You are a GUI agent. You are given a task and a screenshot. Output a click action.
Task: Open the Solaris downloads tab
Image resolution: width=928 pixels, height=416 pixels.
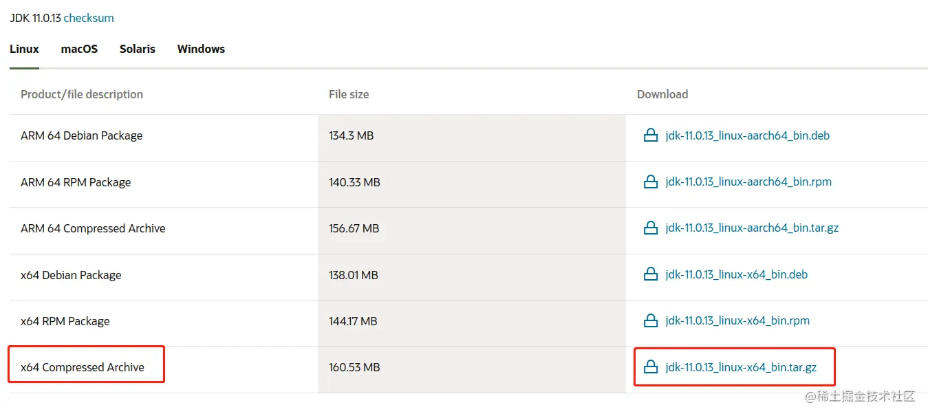click(x=137, y=50)
